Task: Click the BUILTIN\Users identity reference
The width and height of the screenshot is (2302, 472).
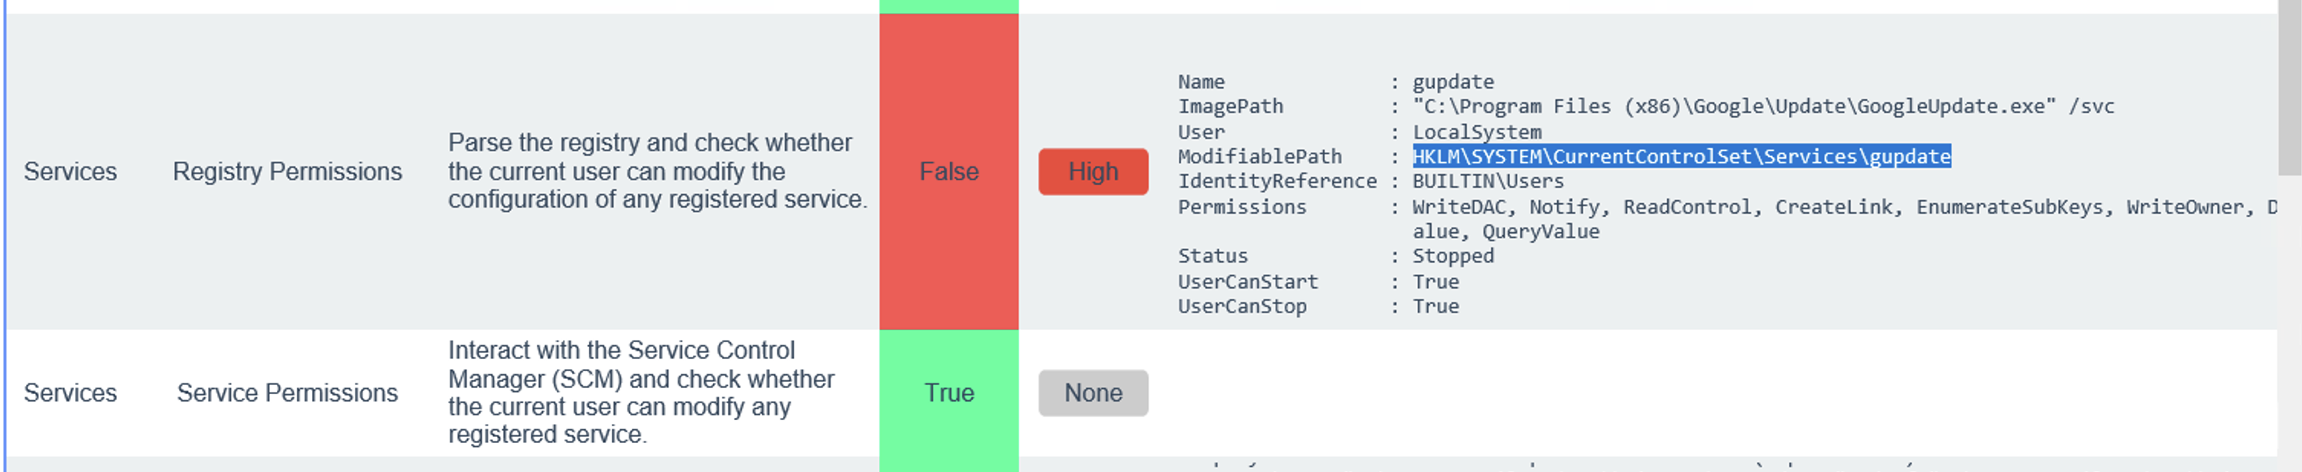Action: 1488,181
